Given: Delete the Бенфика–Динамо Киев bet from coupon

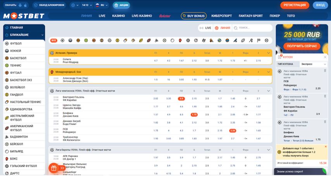Looking at the screenshot, I should click(325, 122).
